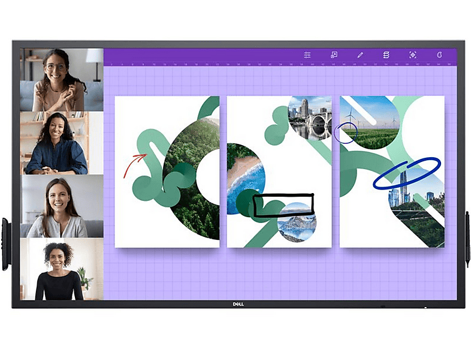Click the first artboard with forest circle
The image size is (471, 352).
pos(167,172)
